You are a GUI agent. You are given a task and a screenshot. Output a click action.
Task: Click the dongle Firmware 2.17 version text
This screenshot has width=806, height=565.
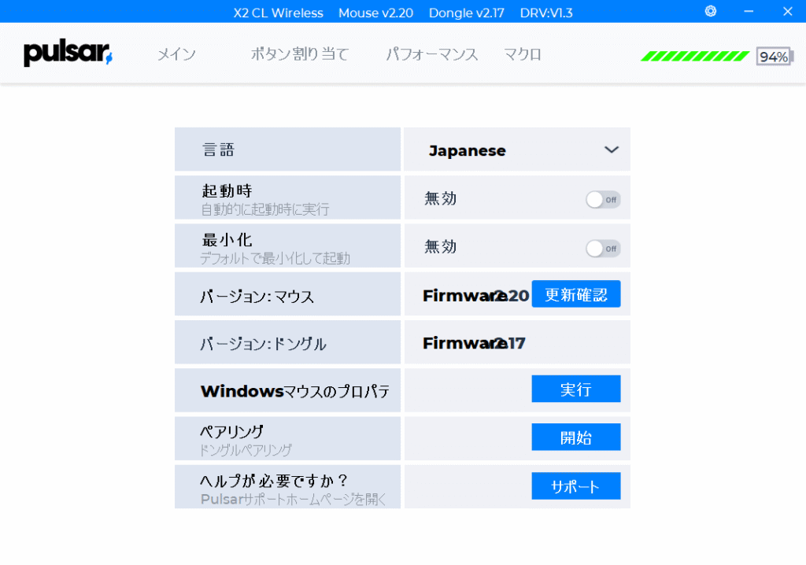(474, 343)
